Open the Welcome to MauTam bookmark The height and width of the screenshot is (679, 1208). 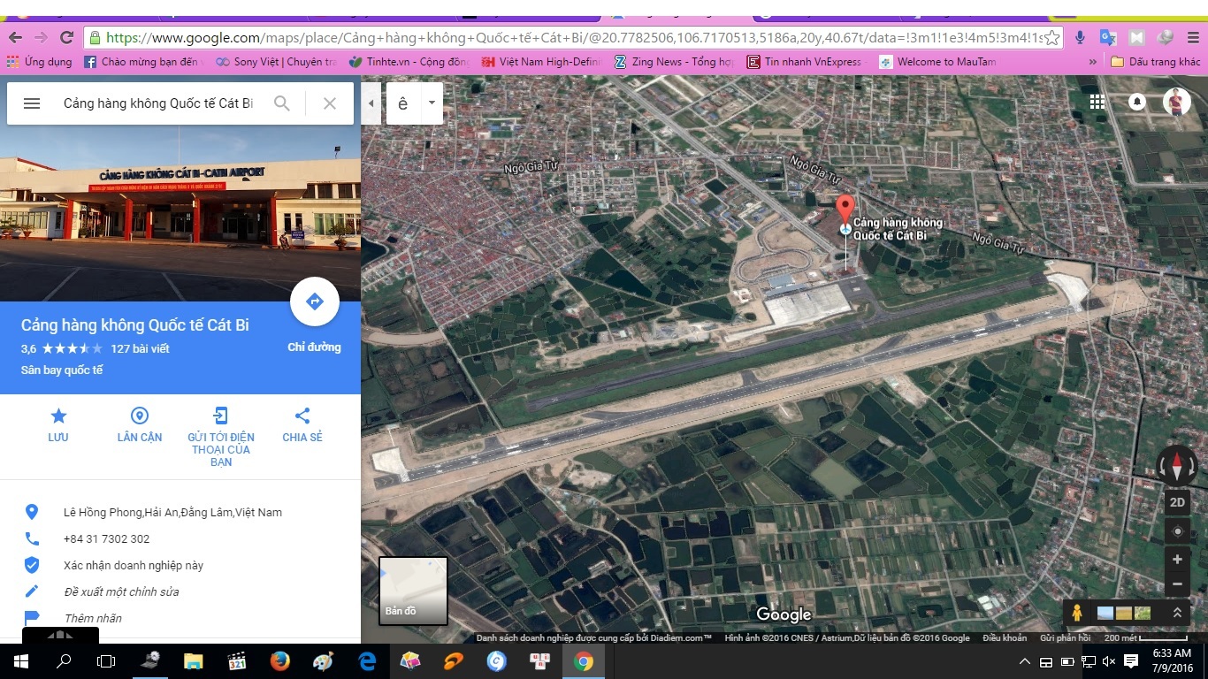click(937, 62)
